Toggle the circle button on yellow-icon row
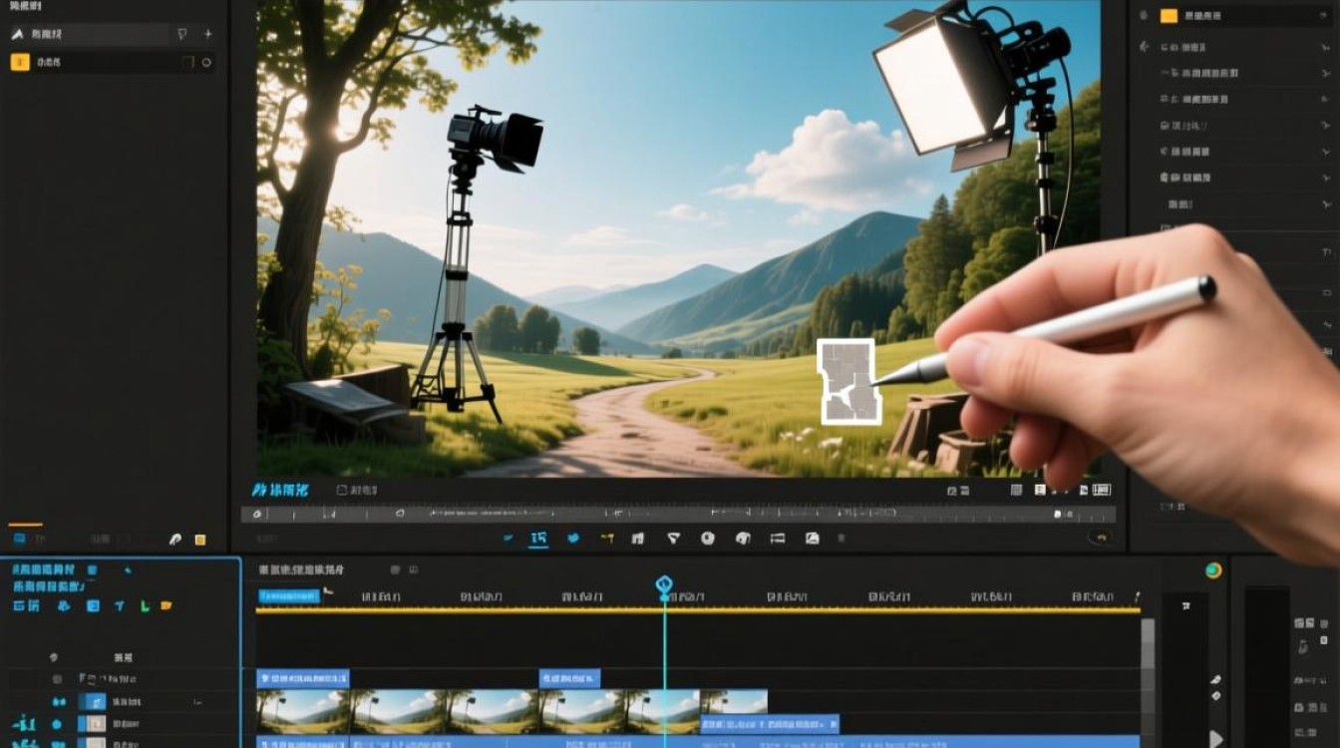 pyautogui.click(x=207, y=63)
